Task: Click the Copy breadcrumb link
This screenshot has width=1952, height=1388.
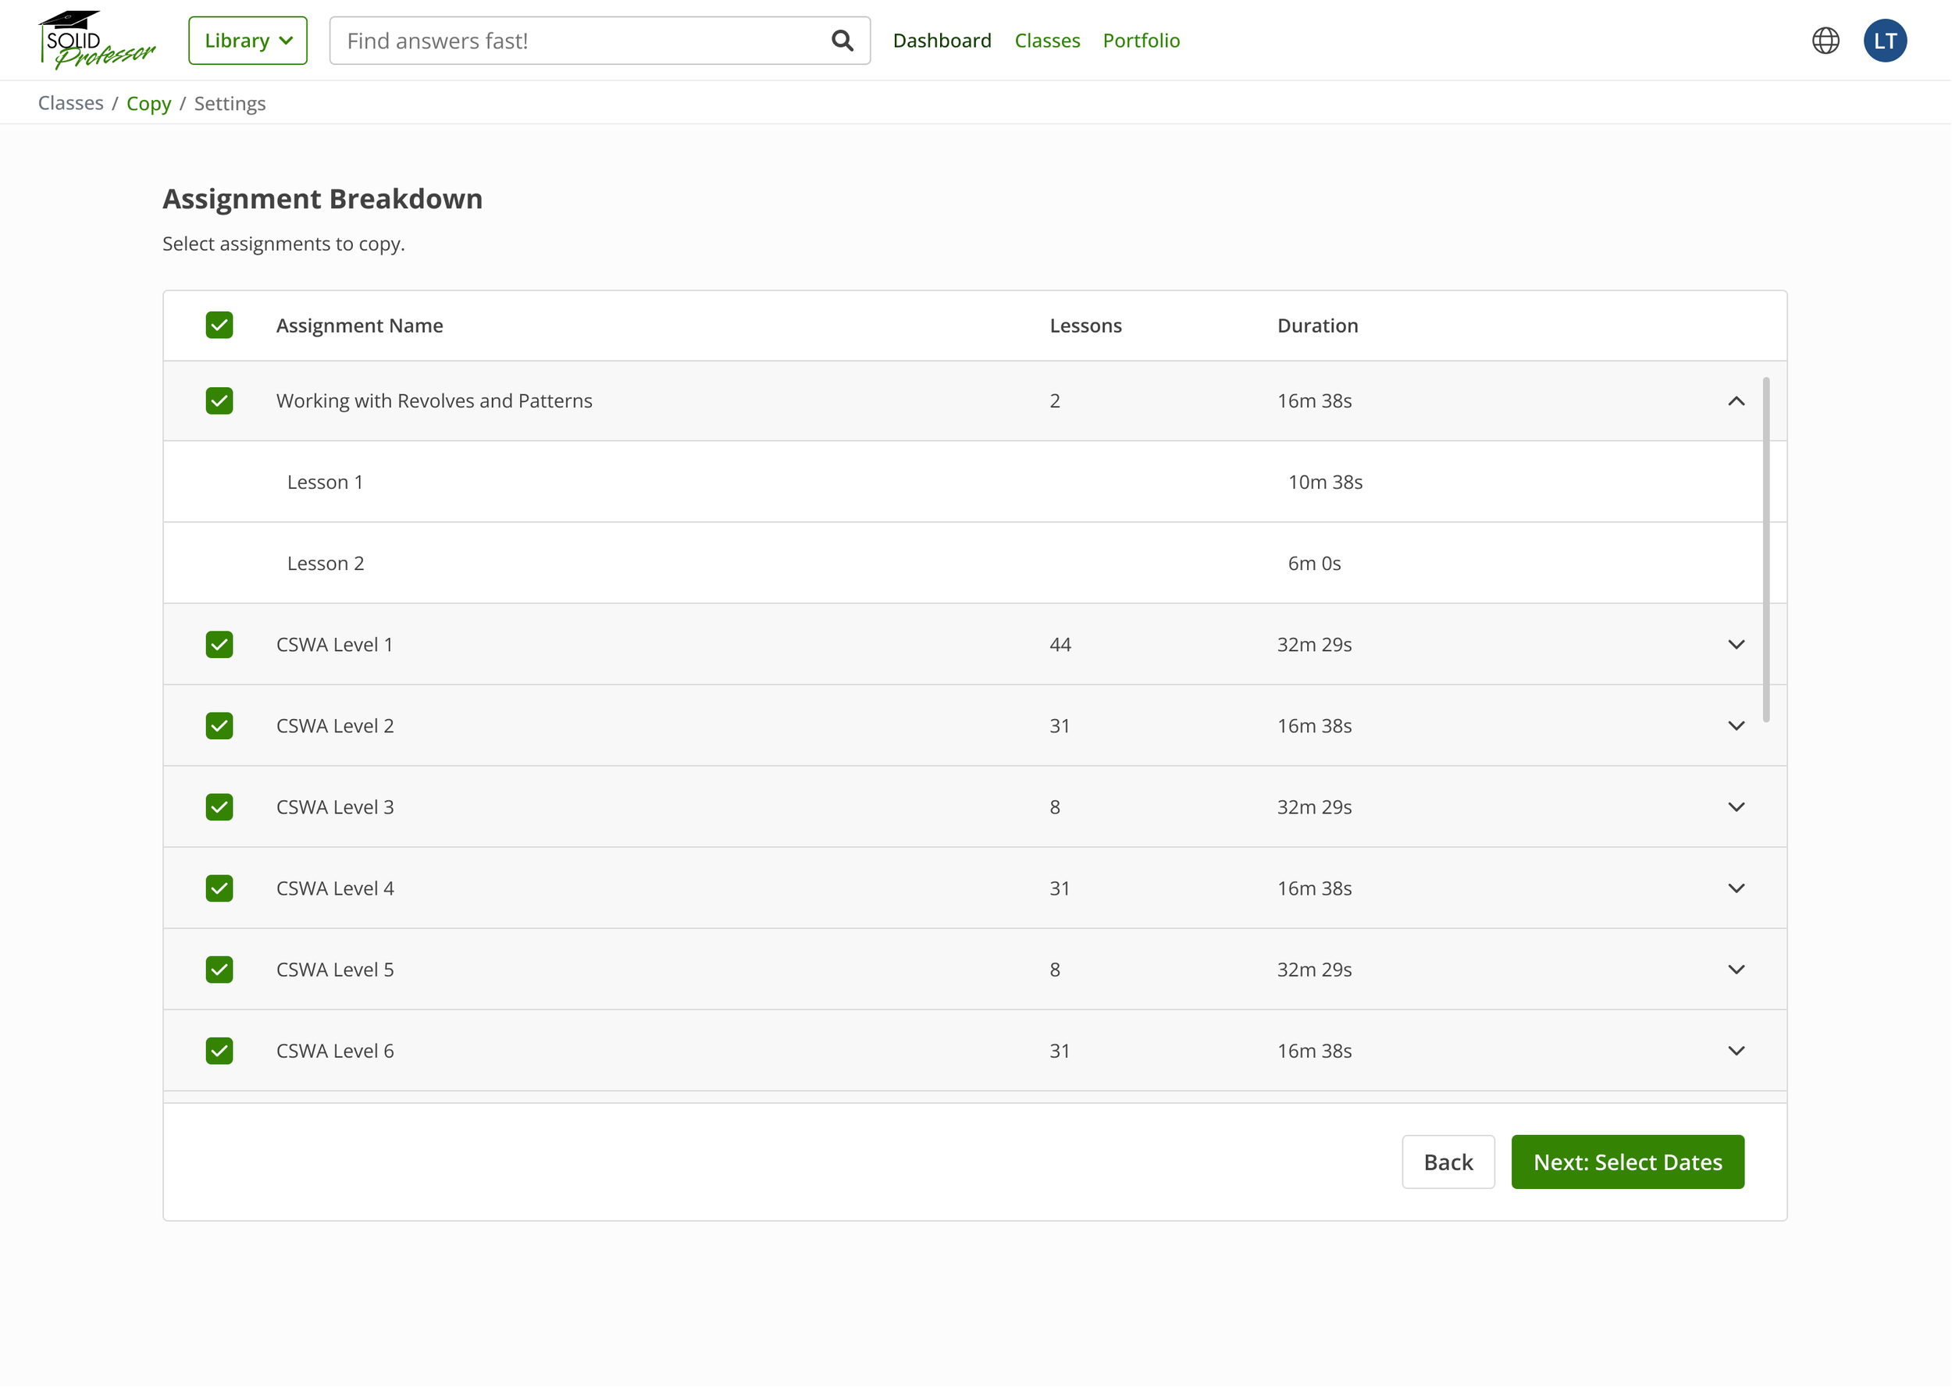Action: pyautogui.click(x=148, y=103)
